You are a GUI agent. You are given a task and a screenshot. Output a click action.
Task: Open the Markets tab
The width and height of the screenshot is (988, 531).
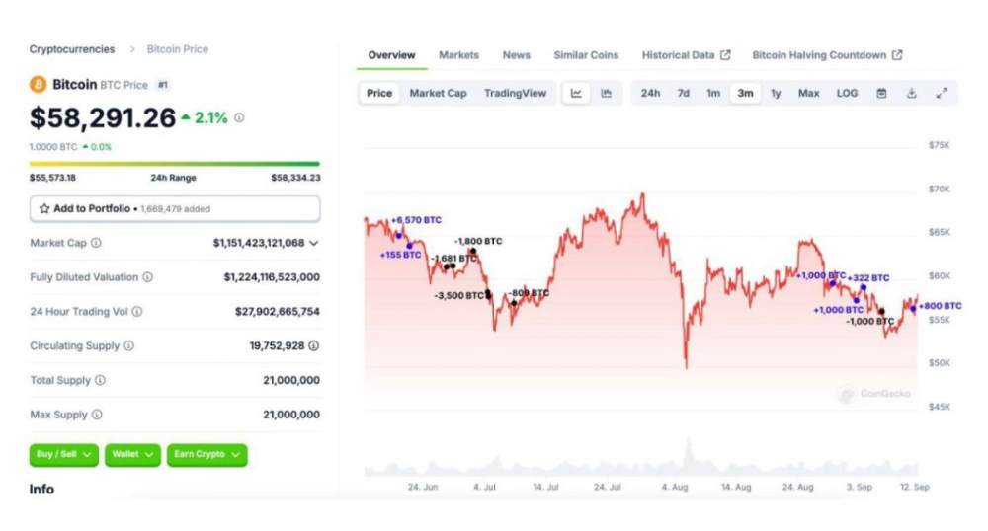tap(458, 55)
